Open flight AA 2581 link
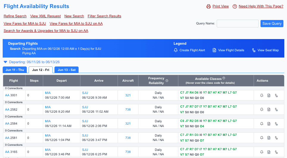 coord(7,138)
